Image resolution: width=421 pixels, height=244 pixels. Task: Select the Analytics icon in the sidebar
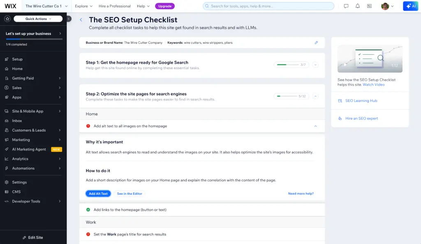point(7,158)
